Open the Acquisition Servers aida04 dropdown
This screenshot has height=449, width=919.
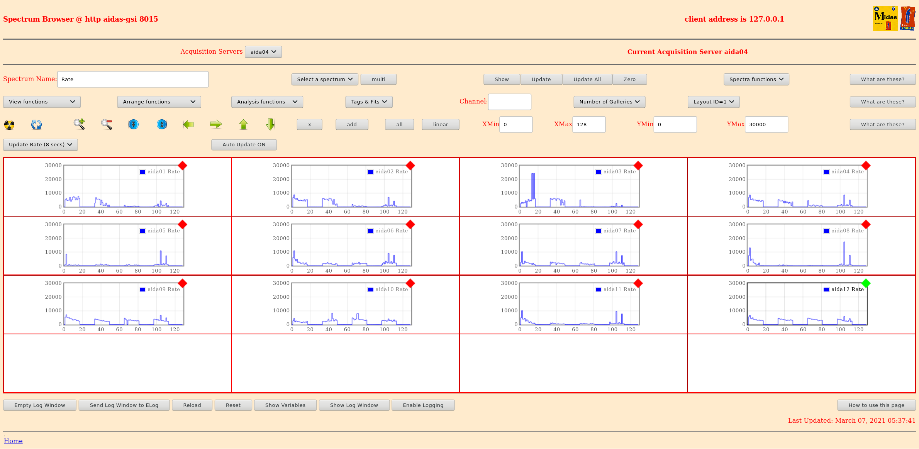click(x=263, y=52)
